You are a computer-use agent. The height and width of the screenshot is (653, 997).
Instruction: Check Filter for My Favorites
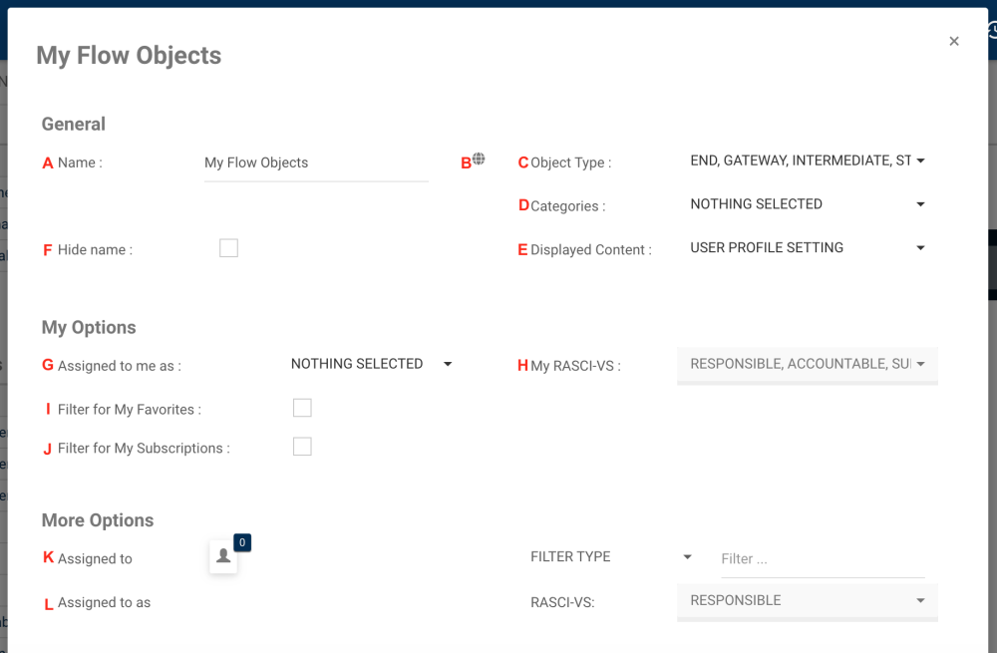[302, 408]
